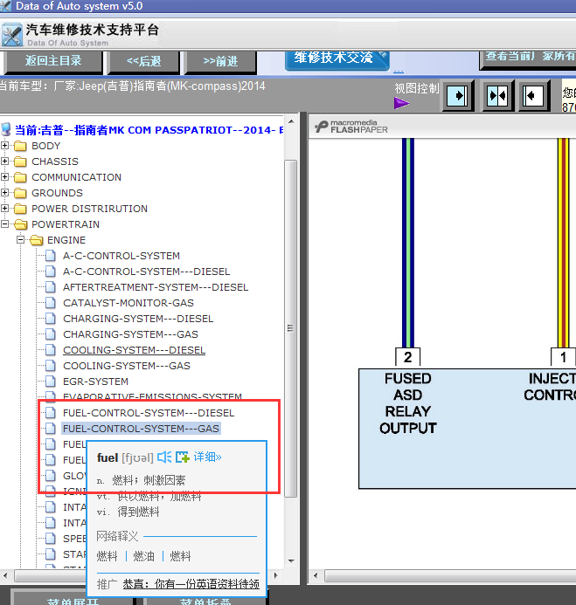This screenshot has width=576, height=605.
Task: Click connector pin 2 box in diagram
Action: click(407, 357)
